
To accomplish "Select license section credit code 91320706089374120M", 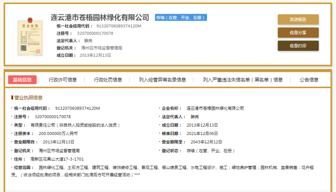I will point(78,108).
